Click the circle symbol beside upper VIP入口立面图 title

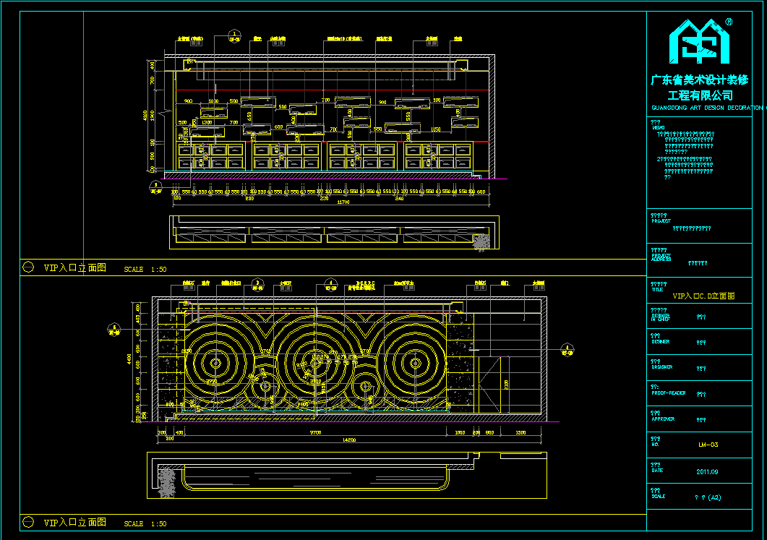[x=28, y=267]
